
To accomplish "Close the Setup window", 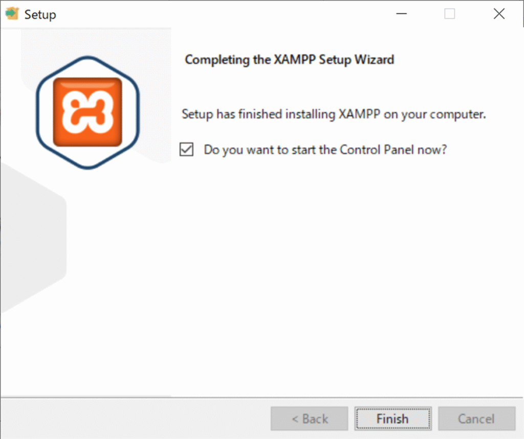I will (499, 14).
